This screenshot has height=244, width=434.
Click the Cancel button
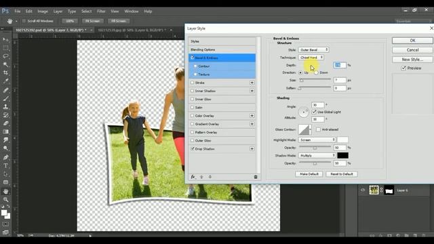(412, 49)
